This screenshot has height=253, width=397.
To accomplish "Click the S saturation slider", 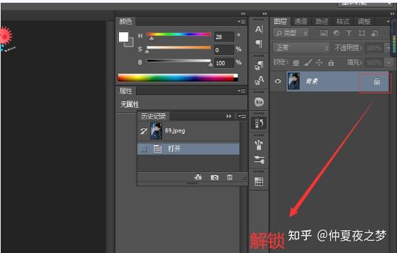I will [x=179, y=47].
